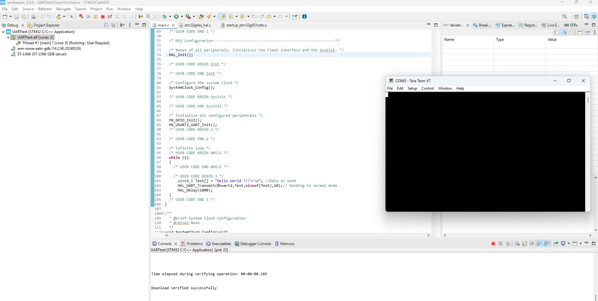Click editor horizontal scrollbar right arrow
Screen dimensions: 598x301
coord(428,235)
